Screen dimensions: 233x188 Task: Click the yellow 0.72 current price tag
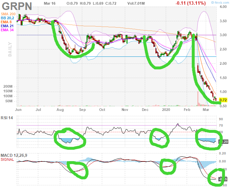(223, 100)
